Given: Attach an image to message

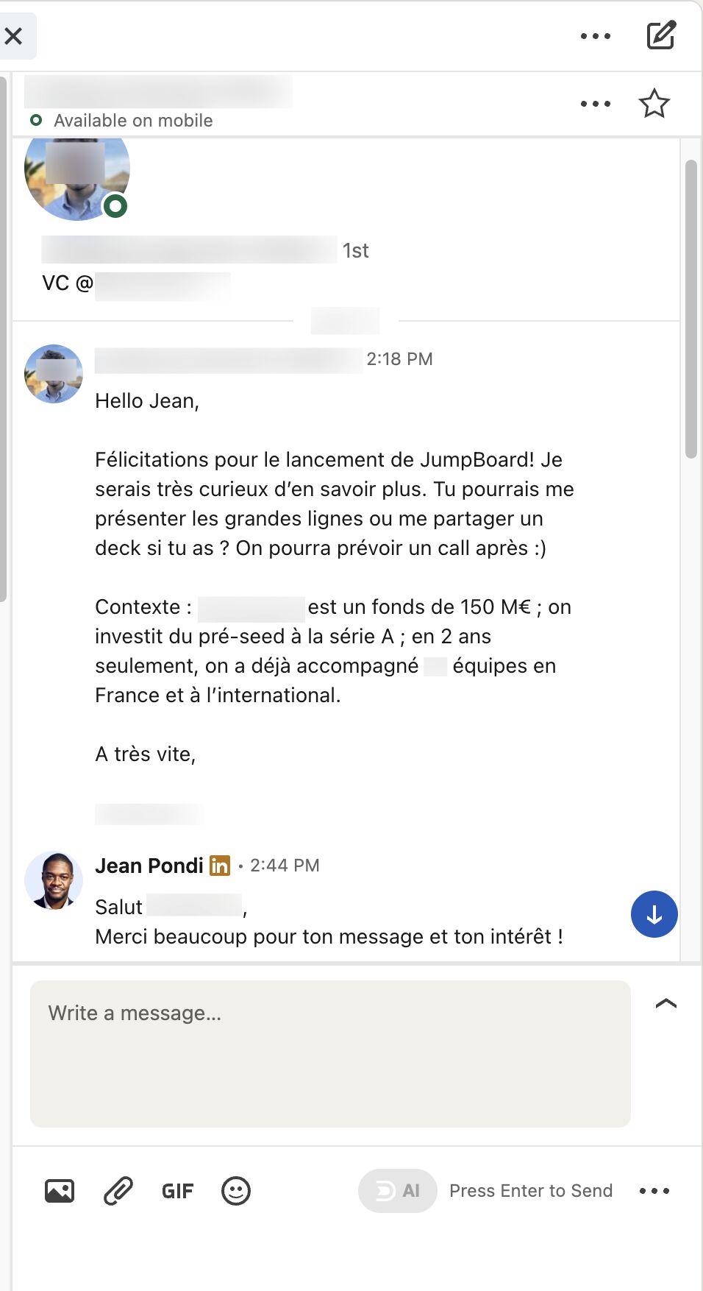Looking at the screenshot, I should (60, 1190).
